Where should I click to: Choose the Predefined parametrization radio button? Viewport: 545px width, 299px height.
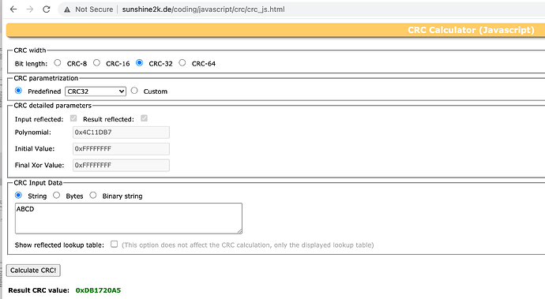[18, 91]
